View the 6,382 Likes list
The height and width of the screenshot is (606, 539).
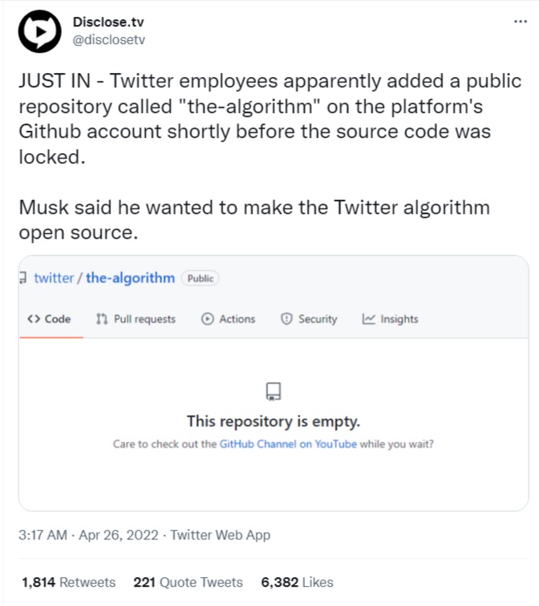[297, 583]
